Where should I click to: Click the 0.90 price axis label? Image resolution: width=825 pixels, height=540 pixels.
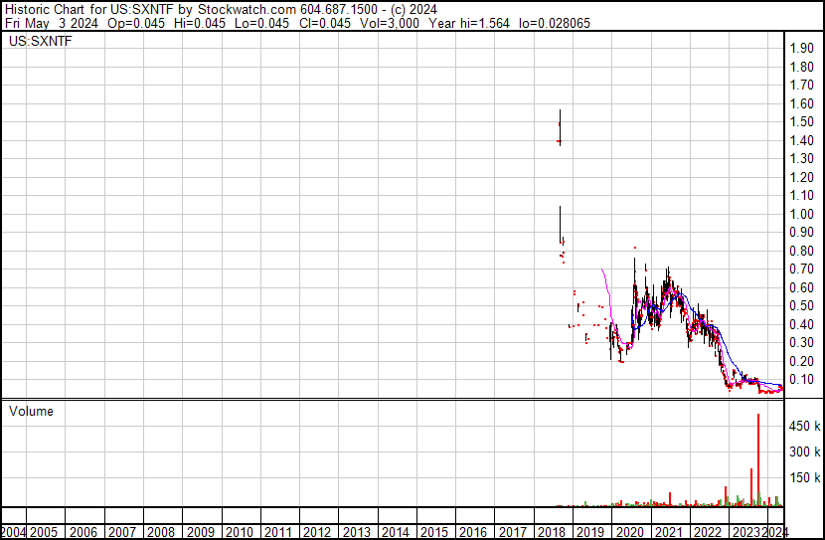coord(801,232)
